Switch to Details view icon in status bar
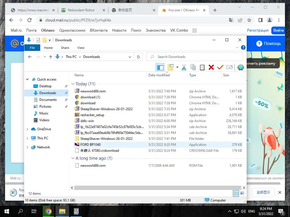290x217 pixels. point(236,193)
